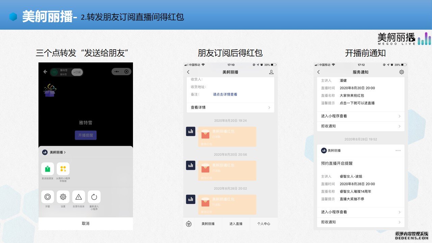Open the 查看详情 row
Image resolution: width=432 pixels, height=243 pixels.
(231, 107)
